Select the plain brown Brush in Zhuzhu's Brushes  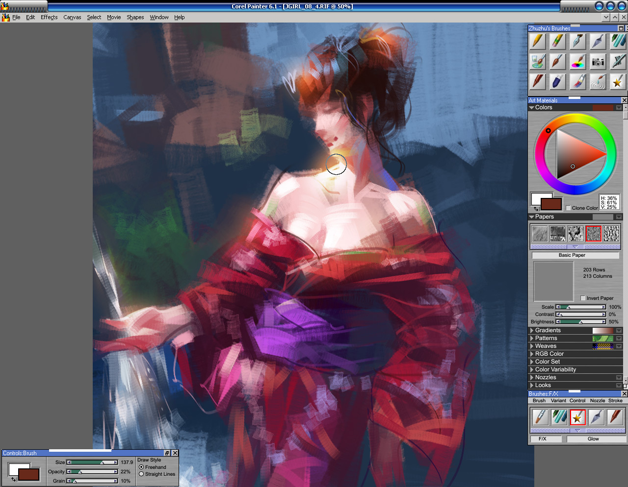pos(558,62)
